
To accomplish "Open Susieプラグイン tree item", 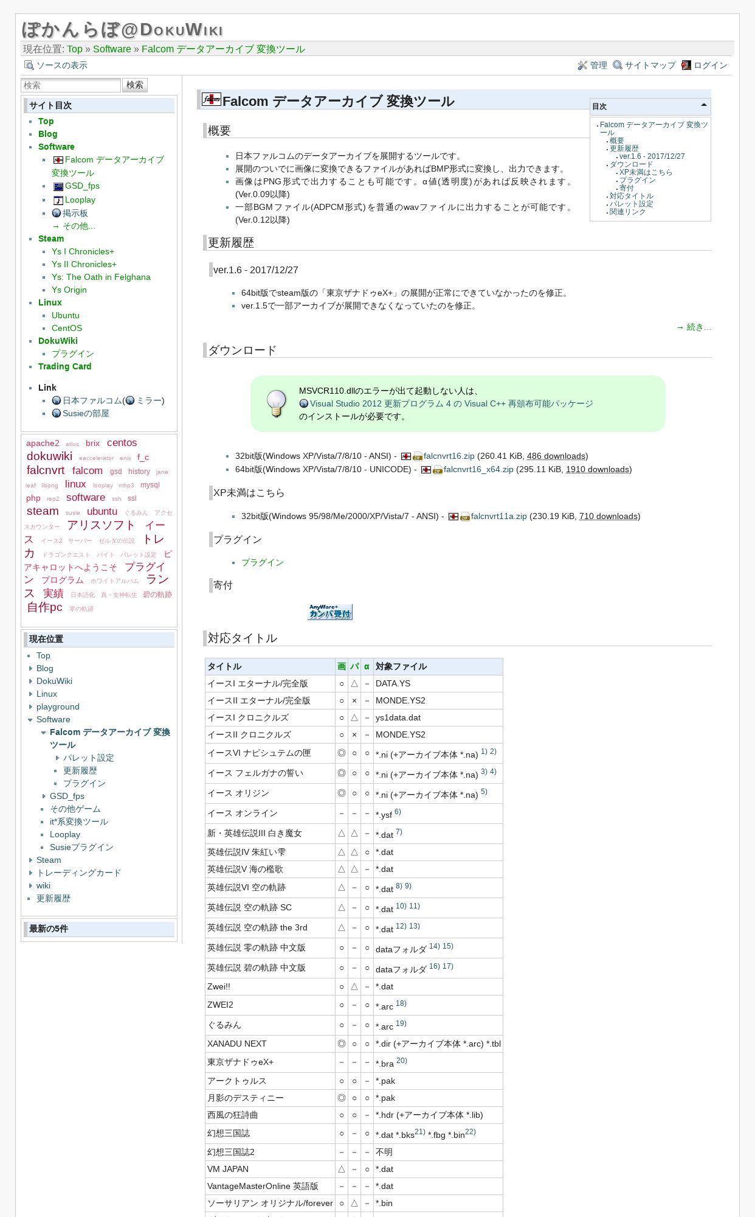I will tap(81, 847).
